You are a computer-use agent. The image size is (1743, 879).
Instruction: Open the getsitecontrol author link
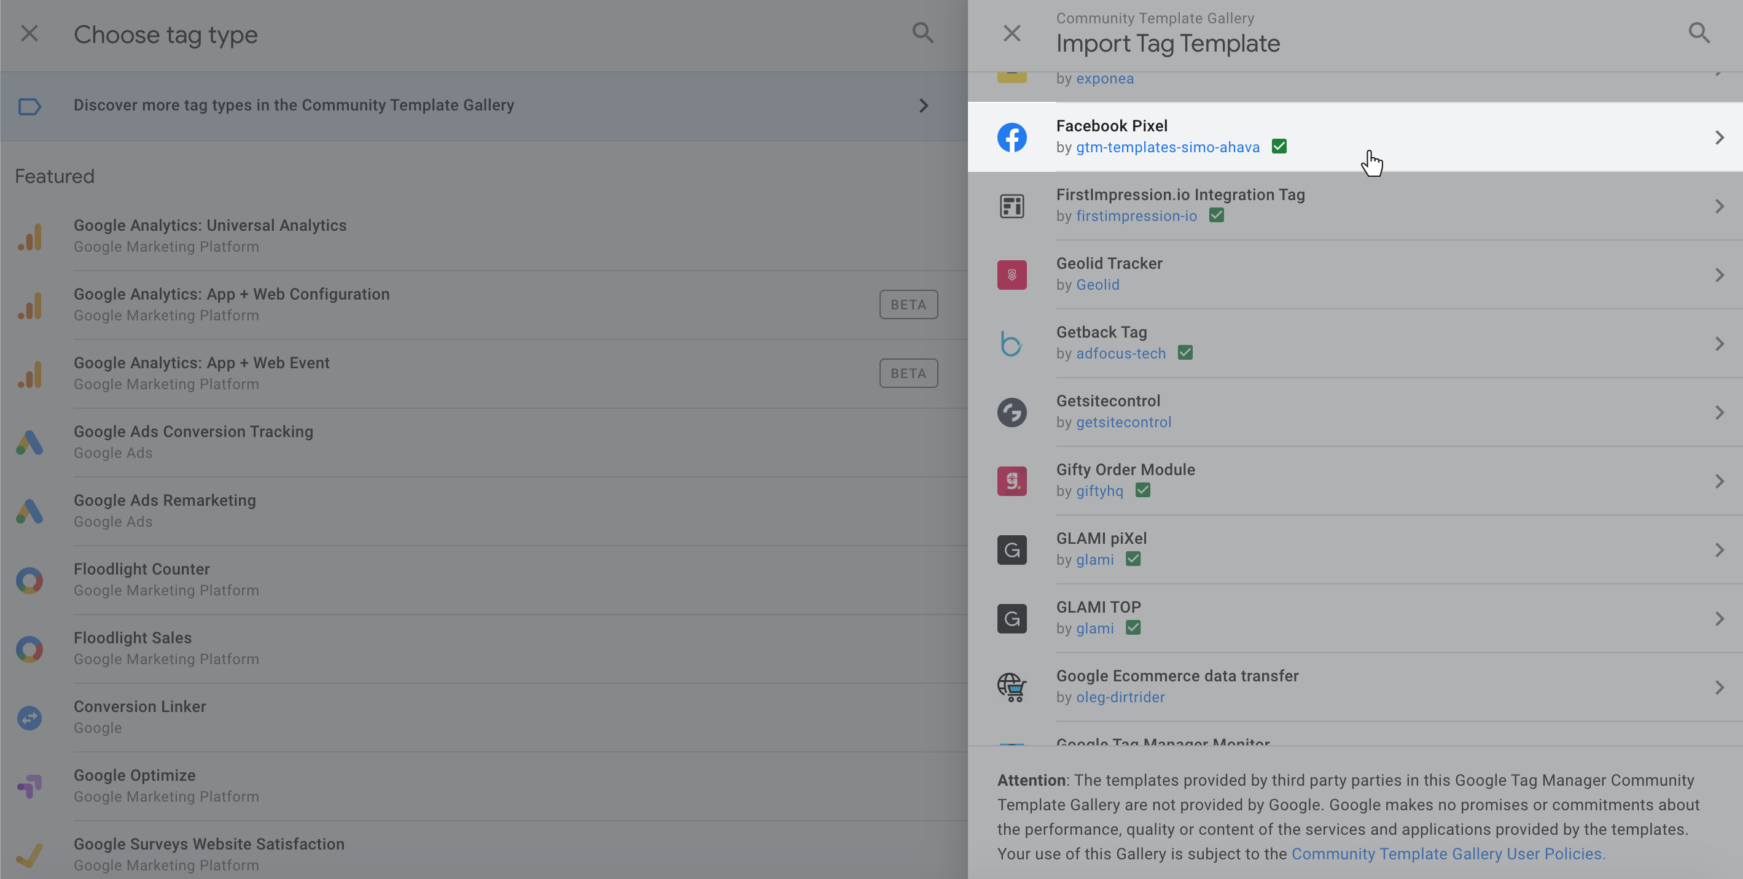click(x=1123, y=422)
